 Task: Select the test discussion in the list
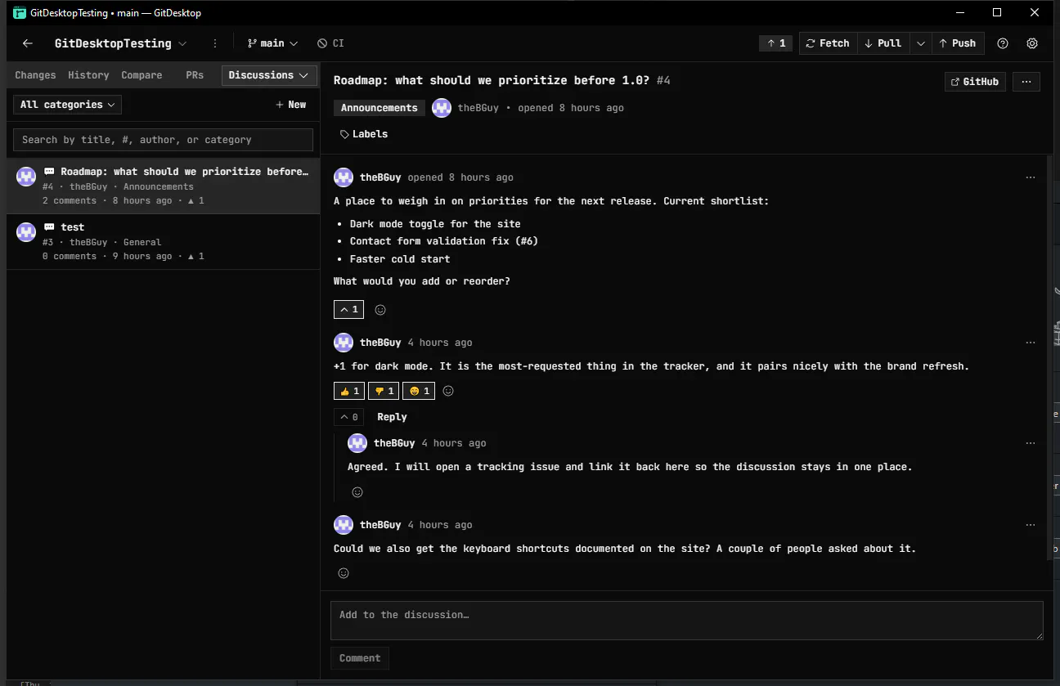(164, 242)
